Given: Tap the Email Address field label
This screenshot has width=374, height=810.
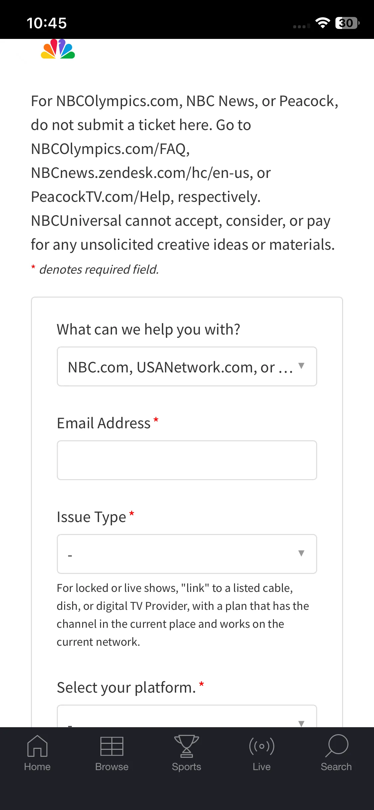Looking at the screenshot, I should click(104, 423).
